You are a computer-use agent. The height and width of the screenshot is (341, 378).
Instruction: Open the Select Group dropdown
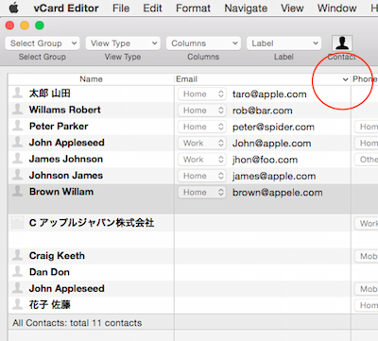[x=43, y=43]
